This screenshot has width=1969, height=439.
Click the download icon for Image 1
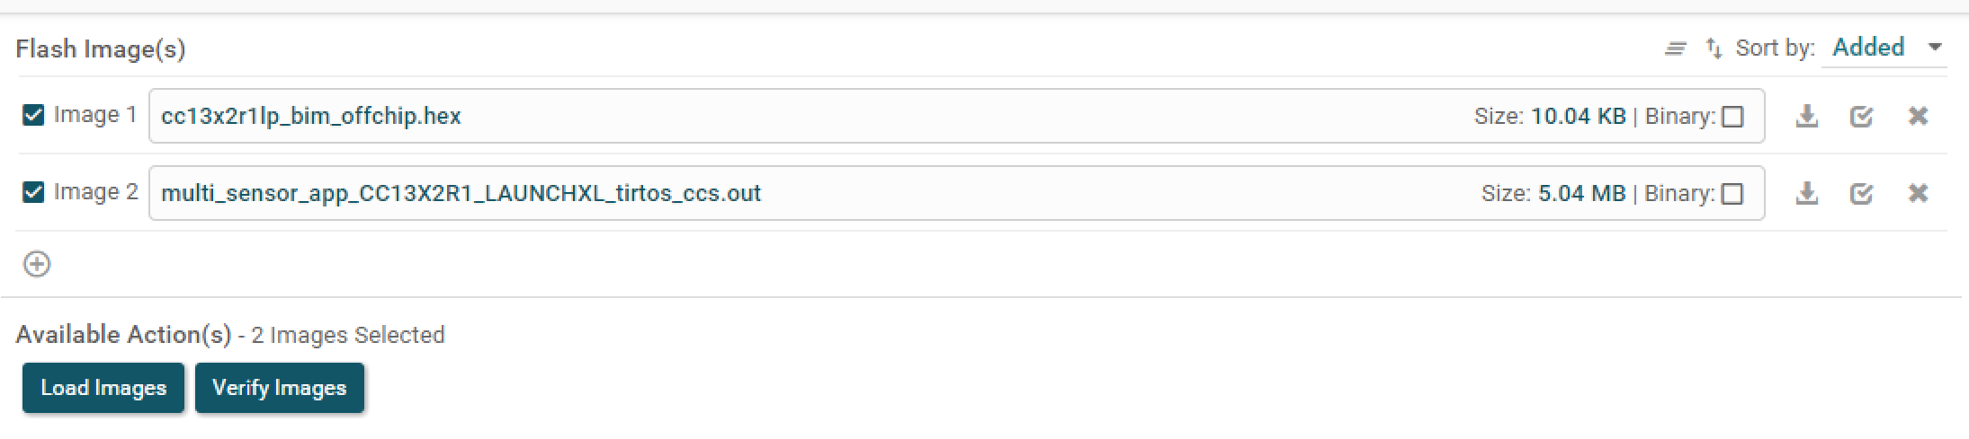click(x=1806, y=116)
